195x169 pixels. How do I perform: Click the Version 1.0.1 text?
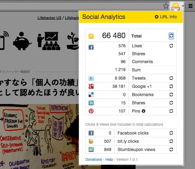(127, 160)
